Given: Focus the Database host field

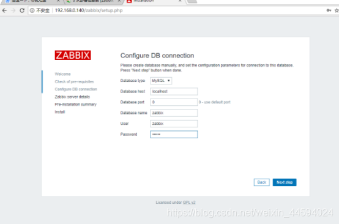Looking at the screenshot, I should pyautogui.click(x=174, y=91).
